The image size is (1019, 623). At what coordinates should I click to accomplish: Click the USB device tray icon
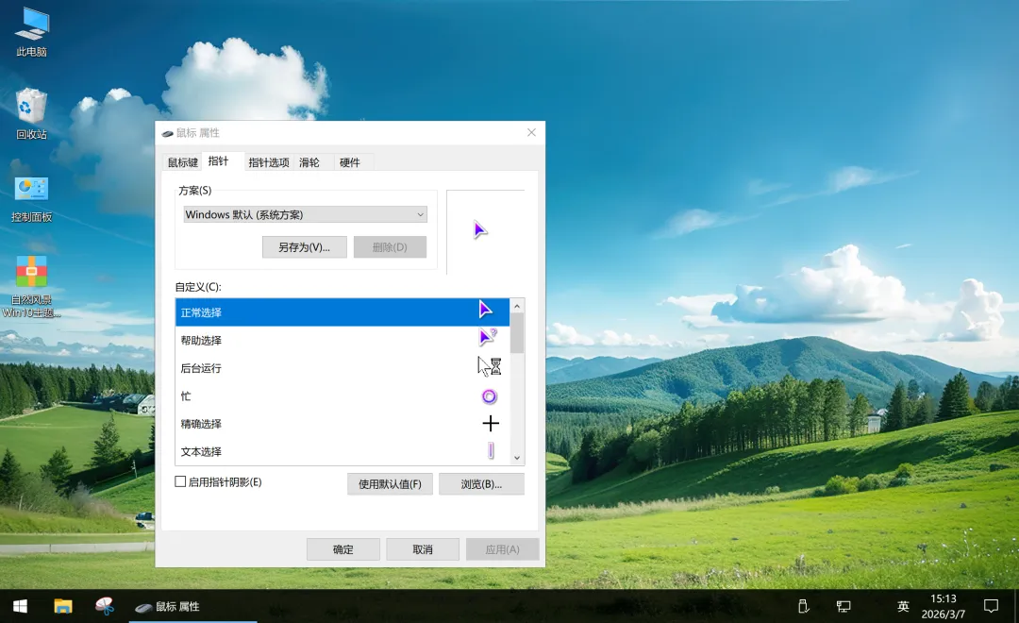(803, 606)
